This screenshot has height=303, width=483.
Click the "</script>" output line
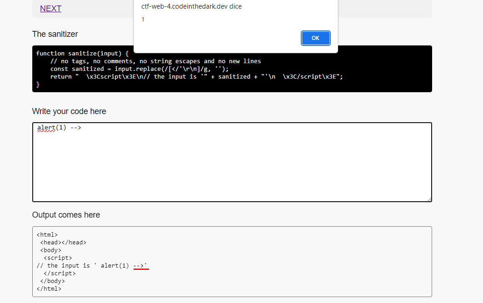tap(60, 273)
